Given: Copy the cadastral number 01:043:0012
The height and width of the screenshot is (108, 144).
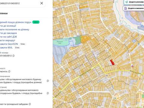Looking at the screenshot, I should pyautogui.click(x=13, y=56).
